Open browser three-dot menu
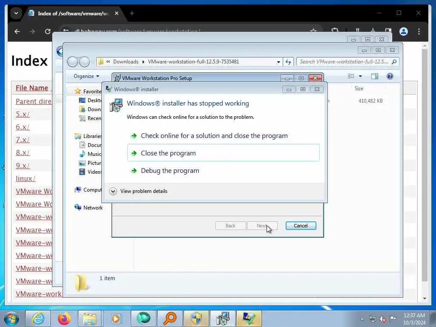The image size is (436, 327). coord(419,32)
